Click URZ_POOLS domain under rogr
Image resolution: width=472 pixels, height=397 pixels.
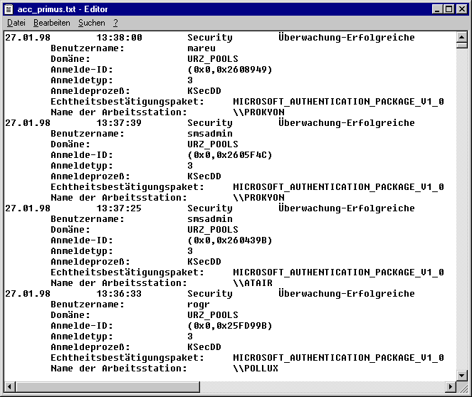pos(213,315)
